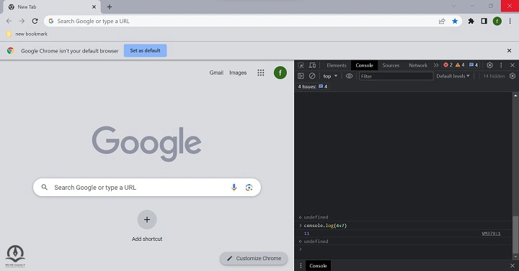519x271 pixels.
Task: Open a new tab with plus button
Action: tap(110, 6)
